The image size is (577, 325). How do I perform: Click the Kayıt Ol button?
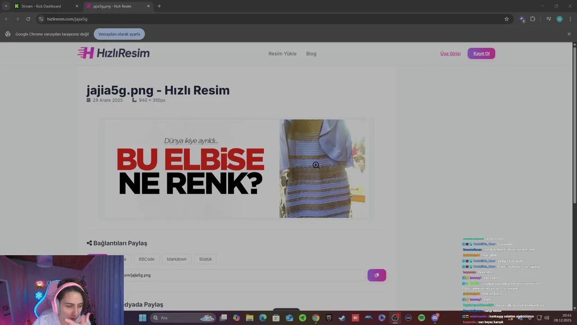481,54
